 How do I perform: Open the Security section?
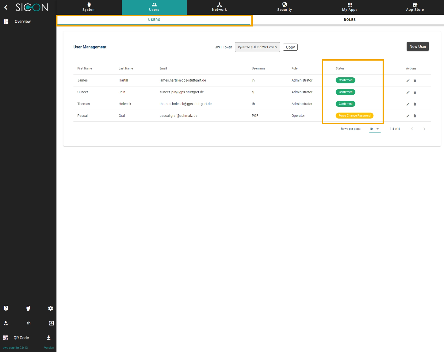pyautogui.click(x=284, y=7)
